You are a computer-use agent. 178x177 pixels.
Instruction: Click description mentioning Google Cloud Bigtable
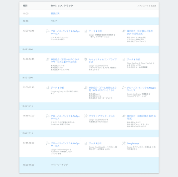103,148
